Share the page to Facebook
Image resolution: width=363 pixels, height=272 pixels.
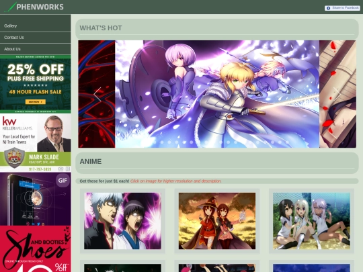[342, 8]
